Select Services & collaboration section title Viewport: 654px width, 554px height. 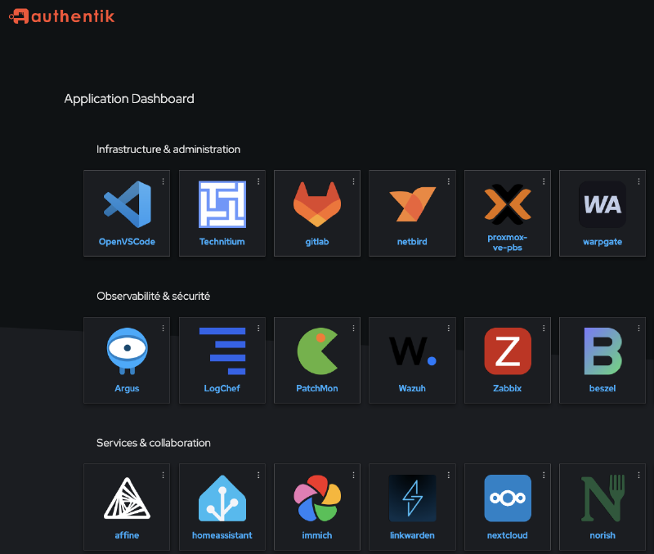tap(154, 443)
